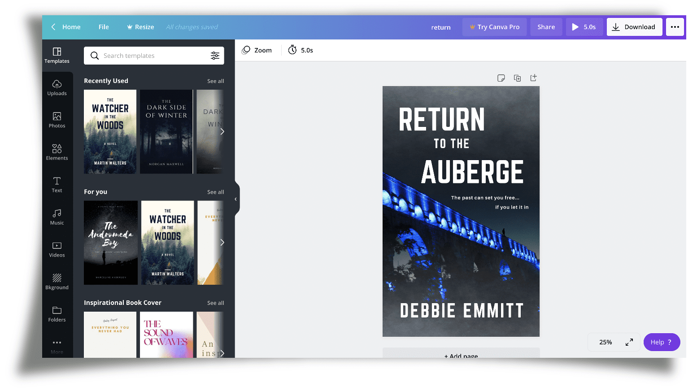The width and height of the screenshot is (697, 391).
Task: See all Recently Used templates
Action: (x=215, y=81)
